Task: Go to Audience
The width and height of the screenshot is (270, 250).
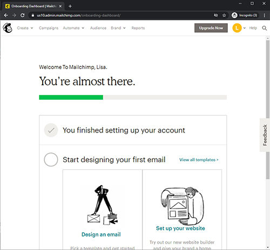Action: coord(98,28)
